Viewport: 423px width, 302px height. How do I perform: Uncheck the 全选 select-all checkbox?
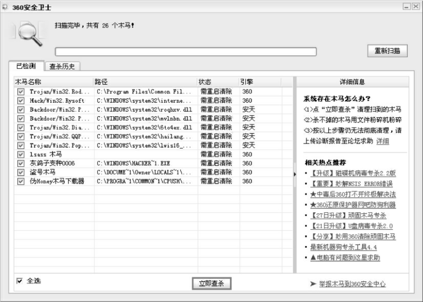[x=20, y=281]
